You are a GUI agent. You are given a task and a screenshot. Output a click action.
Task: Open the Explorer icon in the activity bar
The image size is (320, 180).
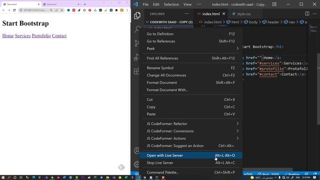tap(137, 15)
